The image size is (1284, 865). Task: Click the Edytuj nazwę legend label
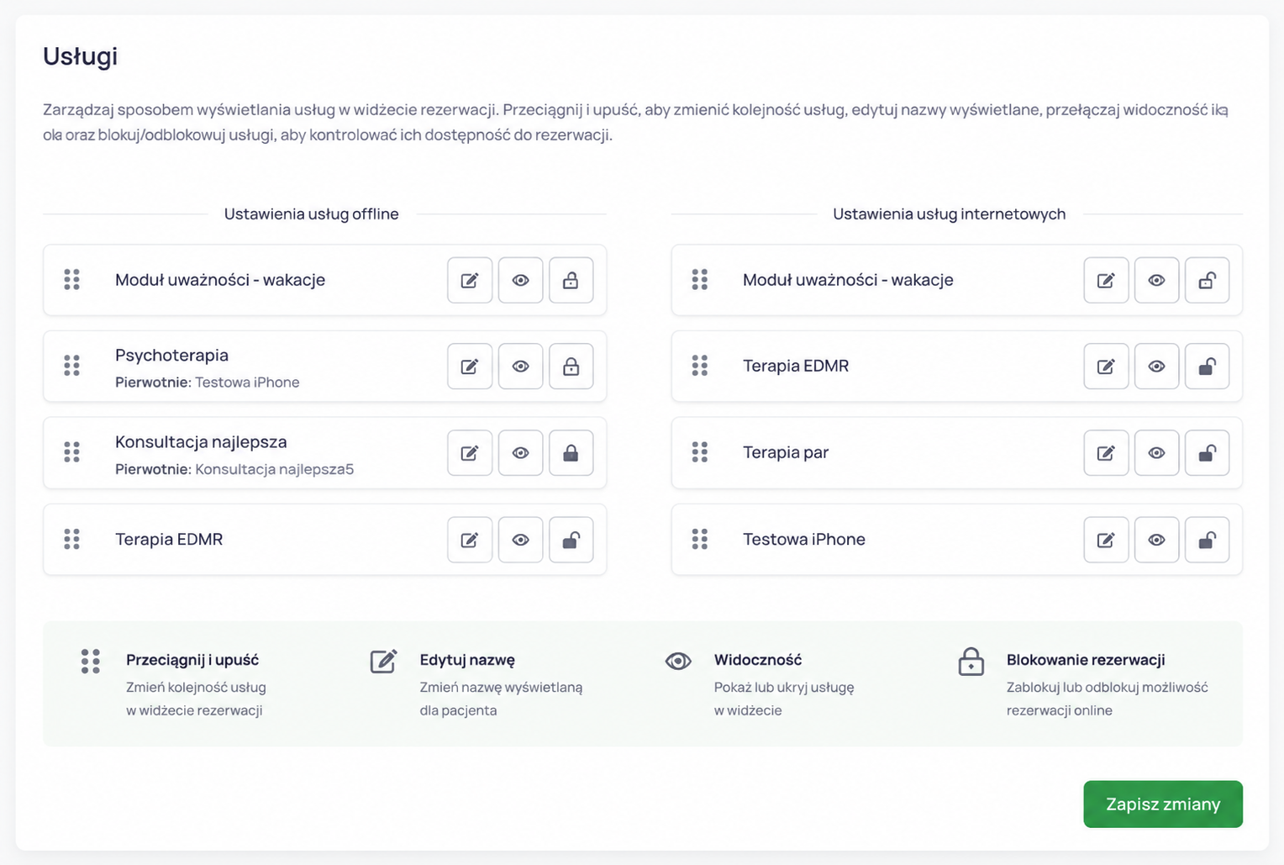point(467,660)
